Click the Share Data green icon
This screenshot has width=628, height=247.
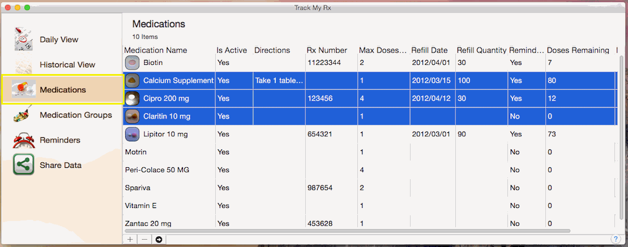(x=24, y=165)
